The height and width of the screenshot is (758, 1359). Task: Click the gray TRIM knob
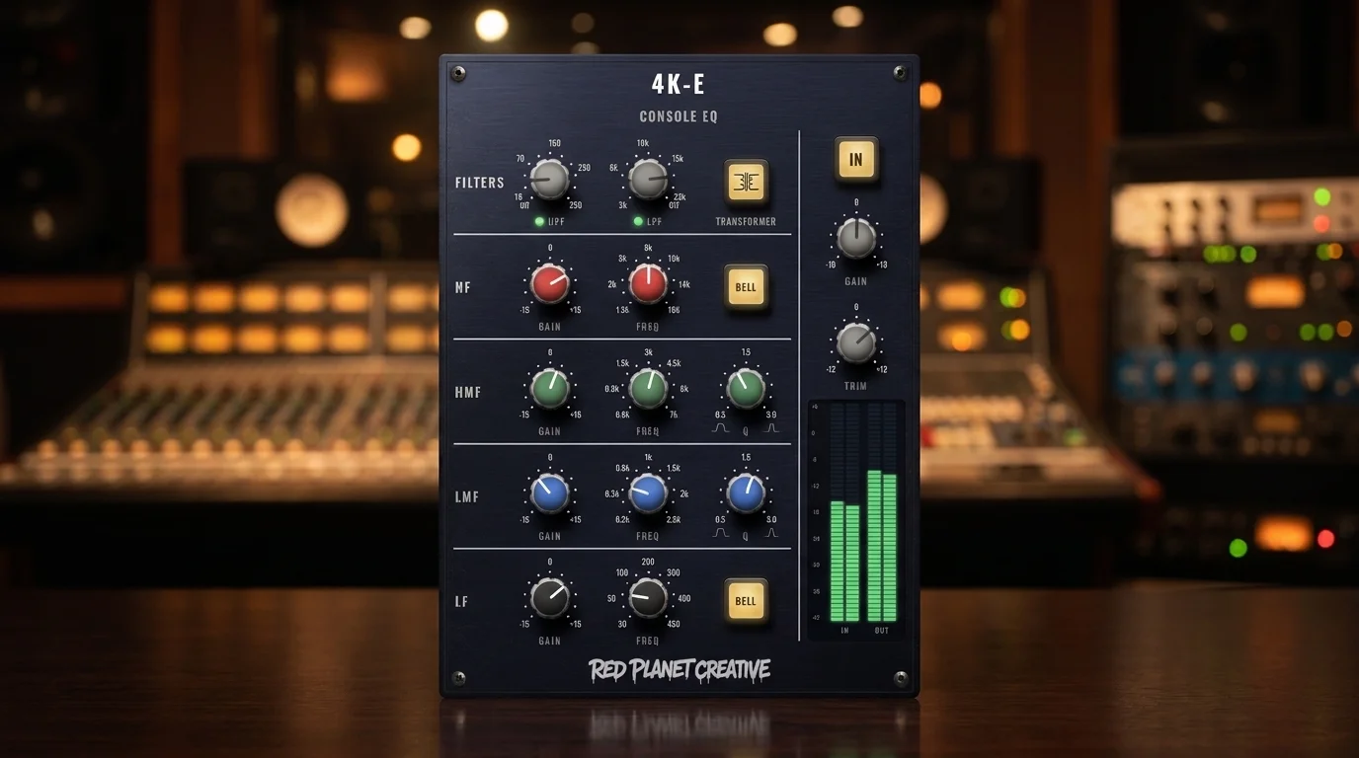[856, 342]
